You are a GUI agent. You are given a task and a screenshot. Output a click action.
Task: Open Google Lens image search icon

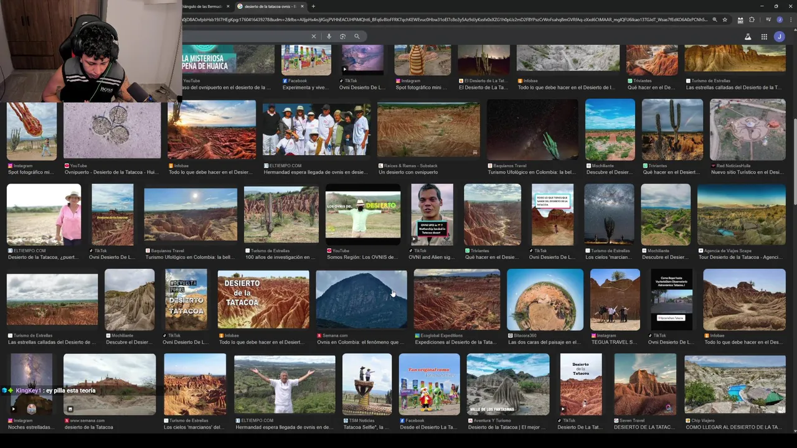point(342,36)
